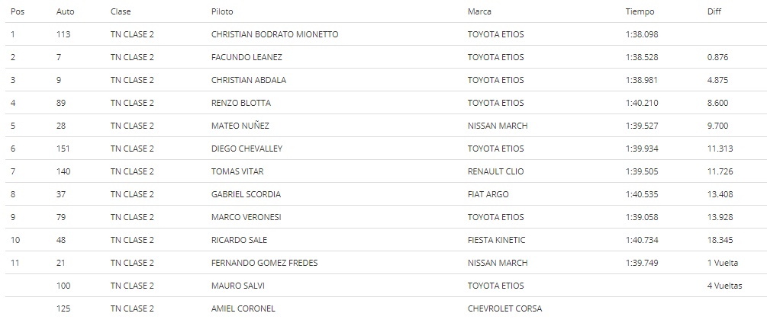Viewport: 767px width, 326px height.
Task: Select the NISSAN MARCH cell for MATEO NUÑEZ
Action: [x=498, y=126]
